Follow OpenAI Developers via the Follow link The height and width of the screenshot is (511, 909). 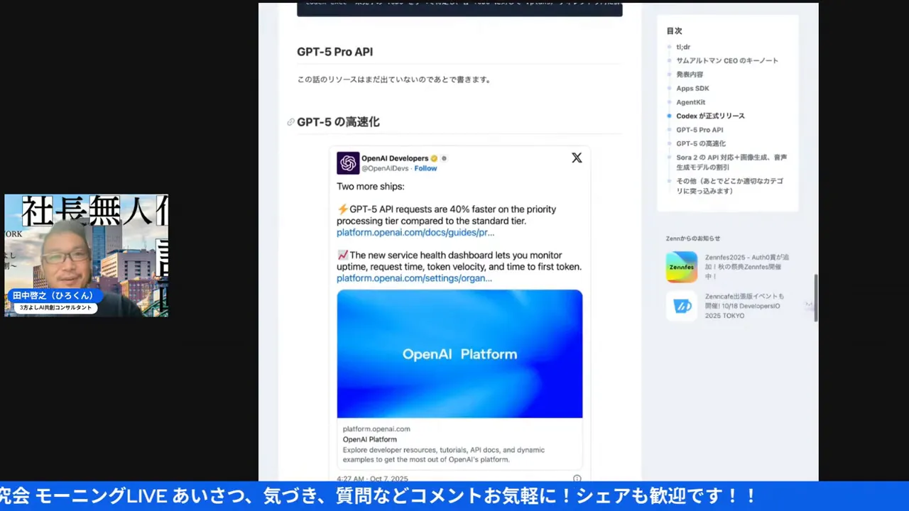click(425, 168)
